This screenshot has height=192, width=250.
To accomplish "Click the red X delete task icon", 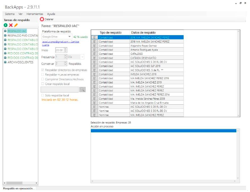I will [11, 25].
